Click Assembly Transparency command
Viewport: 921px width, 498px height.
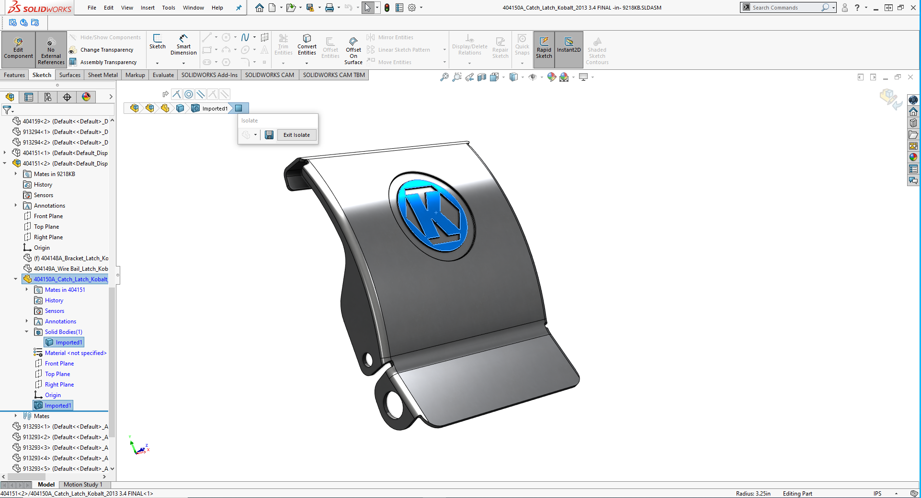[103, 62]
